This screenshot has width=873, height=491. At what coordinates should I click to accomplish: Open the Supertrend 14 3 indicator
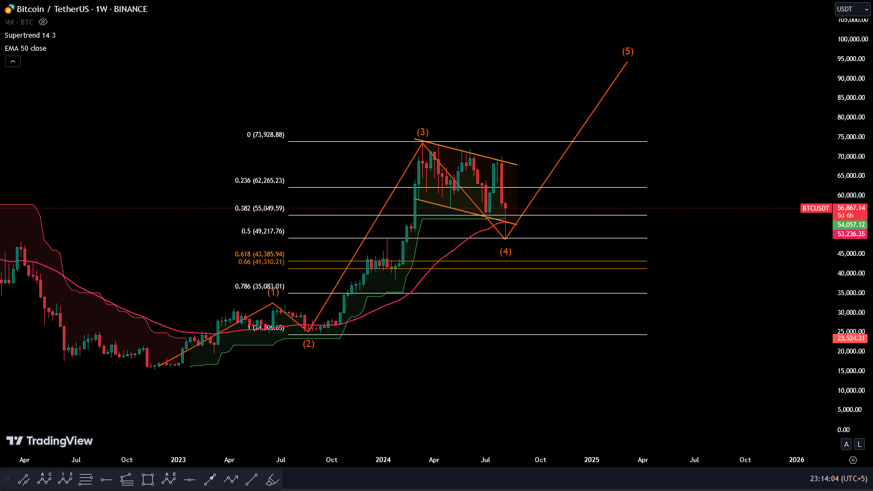(x=30, y=35)
